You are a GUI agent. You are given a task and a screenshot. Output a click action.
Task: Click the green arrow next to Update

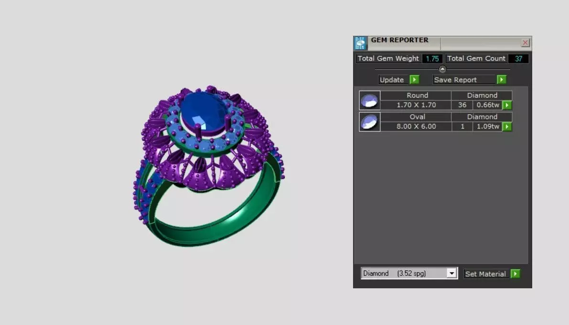[x=414, y=80]
